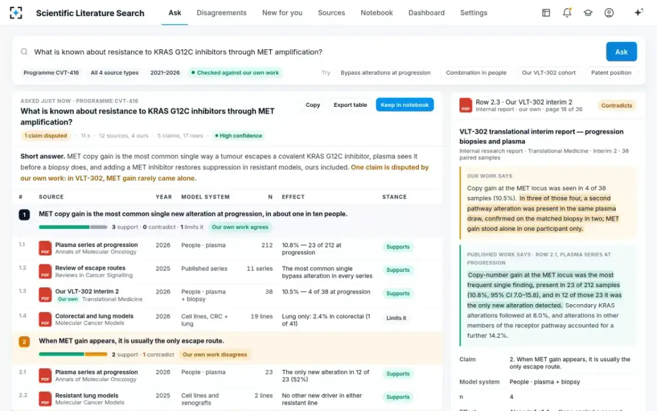Click the search magnifier icon
Screen dimensions: 657x411
click(x=24, y=52)
